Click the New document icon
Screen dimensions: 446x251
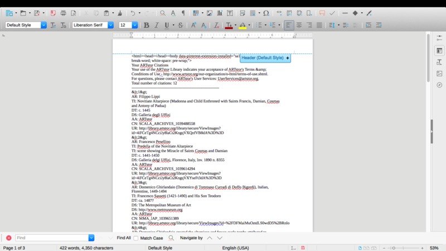click(x=9, y=13)
